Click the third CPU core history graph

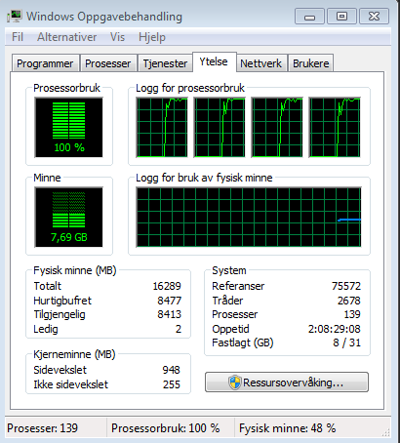tap(277, 128)
